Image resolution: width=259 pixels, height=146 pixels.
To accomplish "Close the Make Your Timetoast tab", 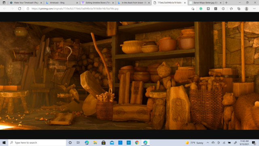I will click(41, 3).
